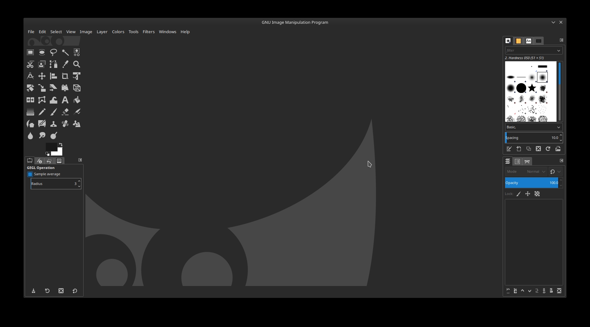The width and height of the screenshot is (590, 327).
Task: Select the Unified Transform tool
Action: (77, 76)
